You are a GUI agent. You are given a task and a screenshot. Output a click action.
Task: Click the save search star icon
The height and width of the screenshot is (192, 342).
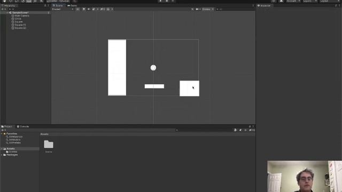pyautogui.click(x=245, y=130)
